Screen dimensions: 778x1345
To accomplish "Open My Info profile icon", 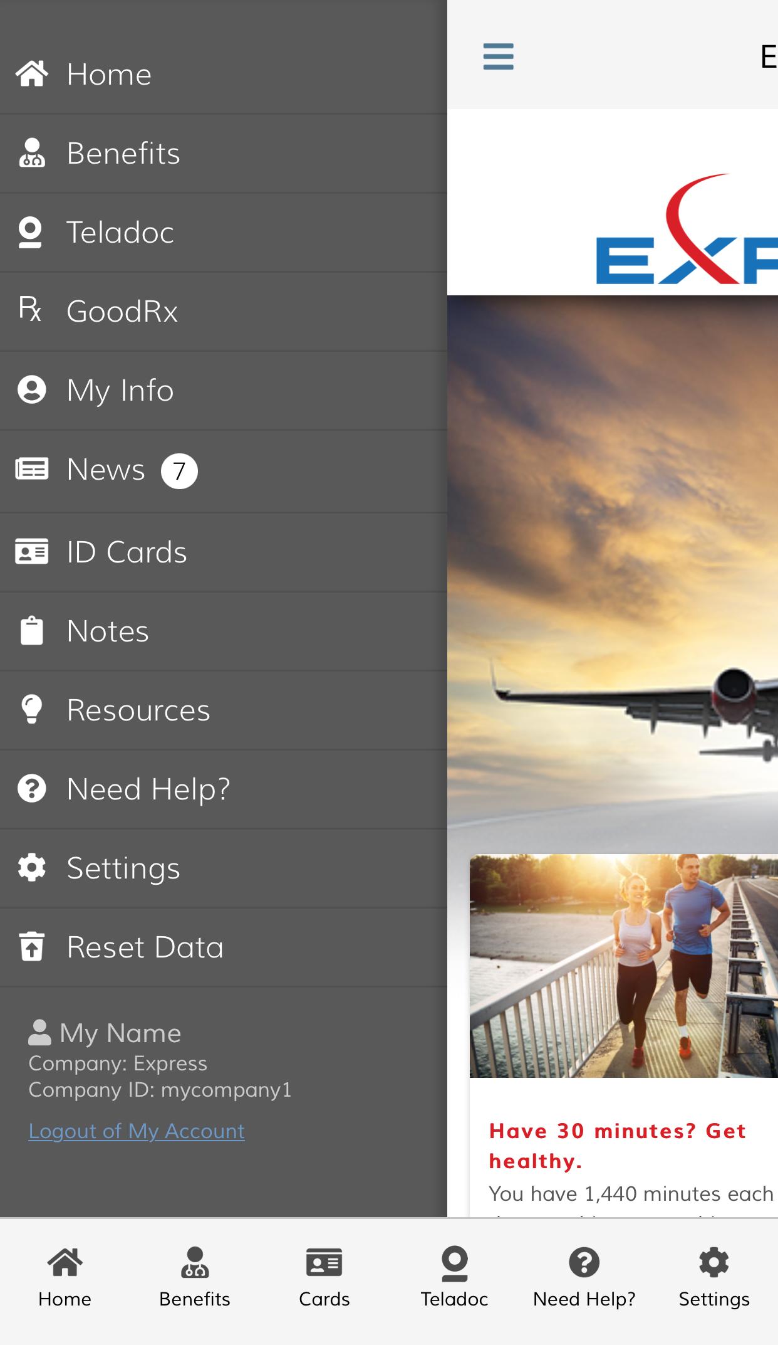I will (31, 390).
